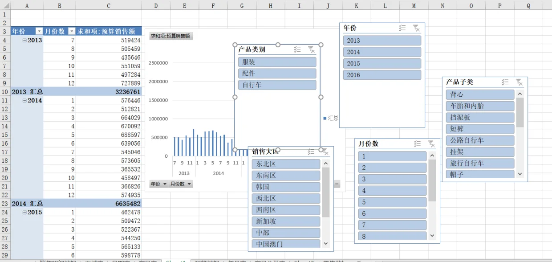Click the scroll-down arrow of the 销售大区 slicer
The width and height of the screenshot is (552, 262).
point(325,243)
